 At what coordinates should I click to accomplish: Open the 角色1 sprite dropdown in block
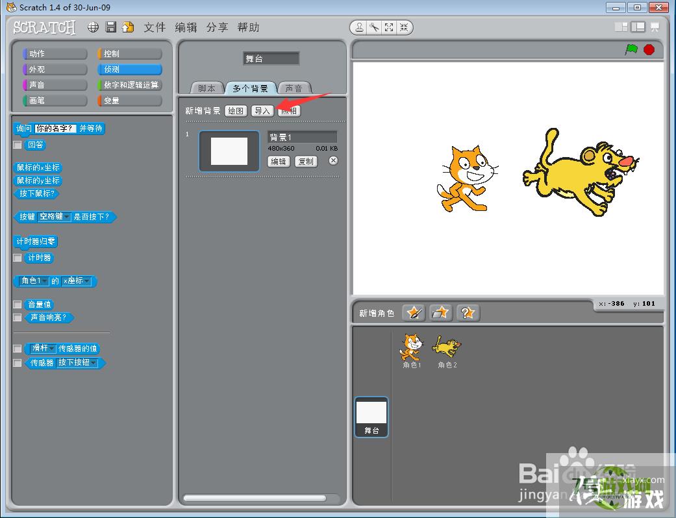pos(34,281)
